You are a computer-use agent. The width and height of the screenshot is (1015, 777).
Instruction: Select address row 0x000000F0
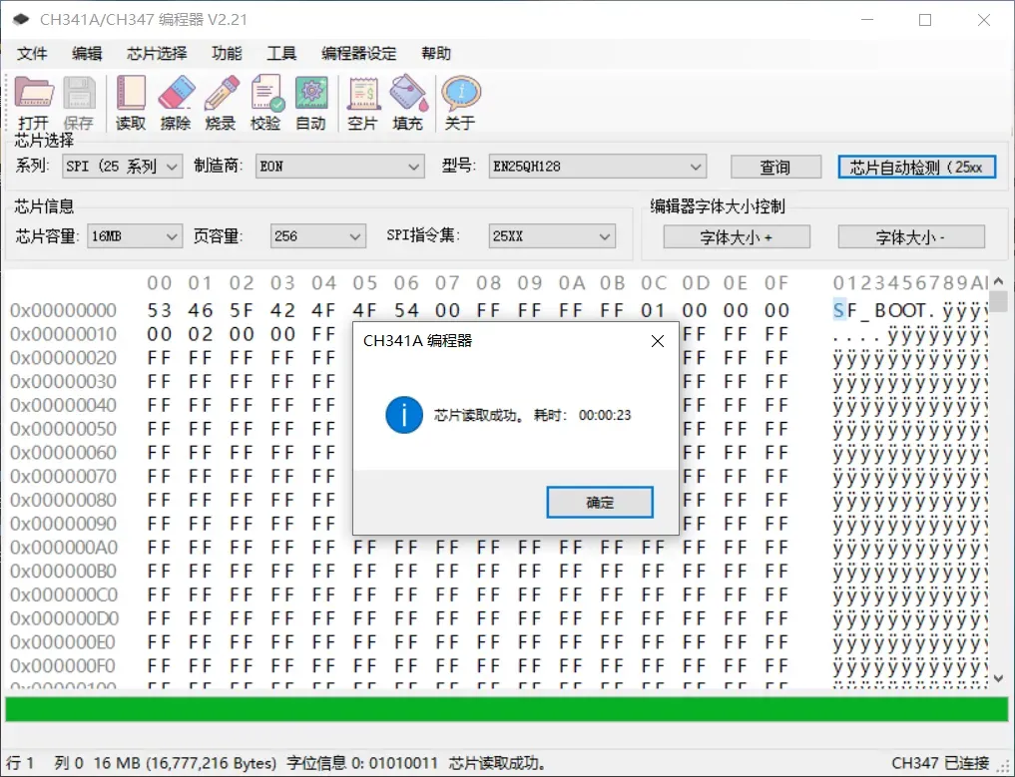pos(64,666)
